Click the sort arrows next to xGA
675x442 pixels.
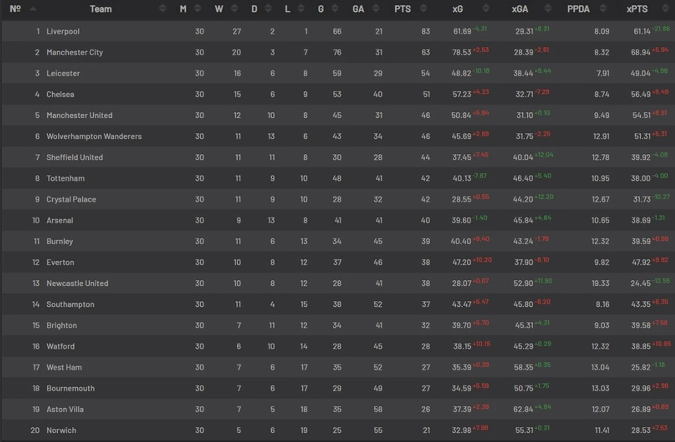[548, 8]
